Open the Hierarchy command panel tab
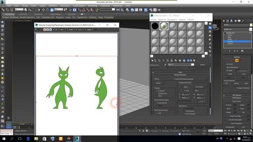This screenshot has height=142, width=253. [231, 21]
